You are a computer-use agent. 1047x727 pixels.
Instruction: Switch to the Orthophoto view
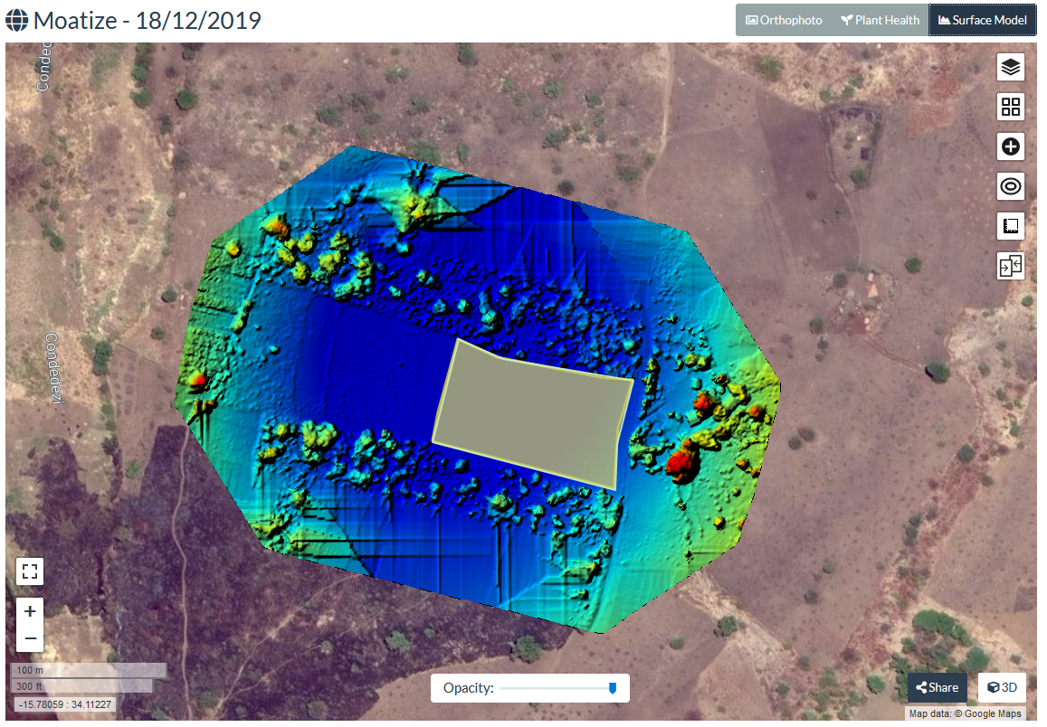[x=784, y=20]
